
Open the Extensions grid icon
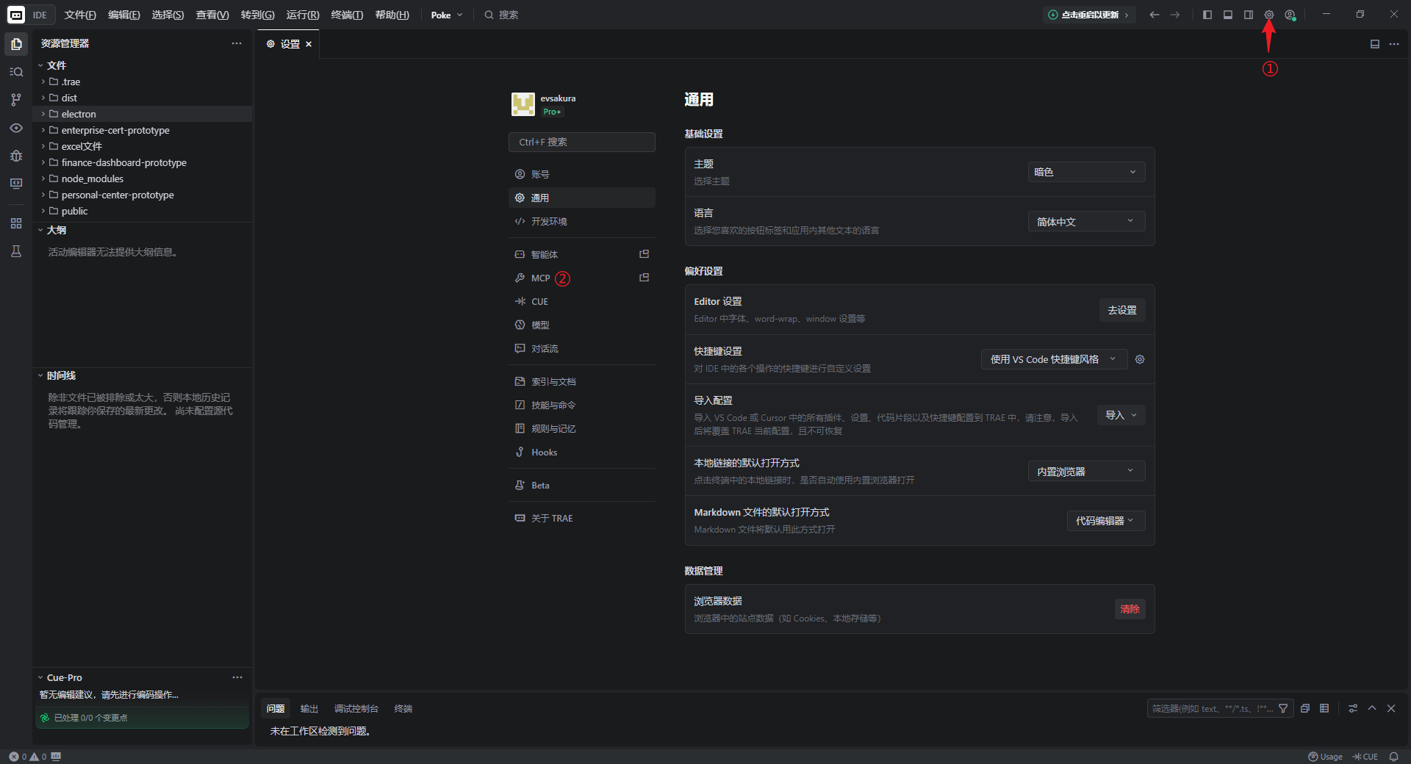pyautogui.click(x=16, y=223)
